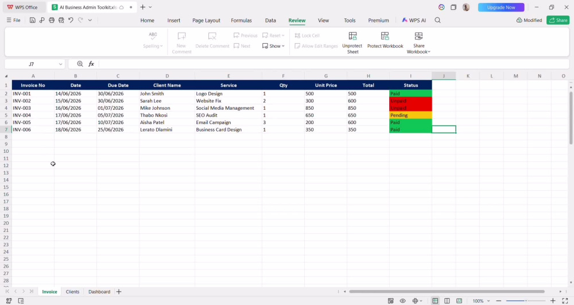Click the multi-window icon near the avatar
Screen dimensions: 574x305
pyautogui.click(x=453, y=7)
